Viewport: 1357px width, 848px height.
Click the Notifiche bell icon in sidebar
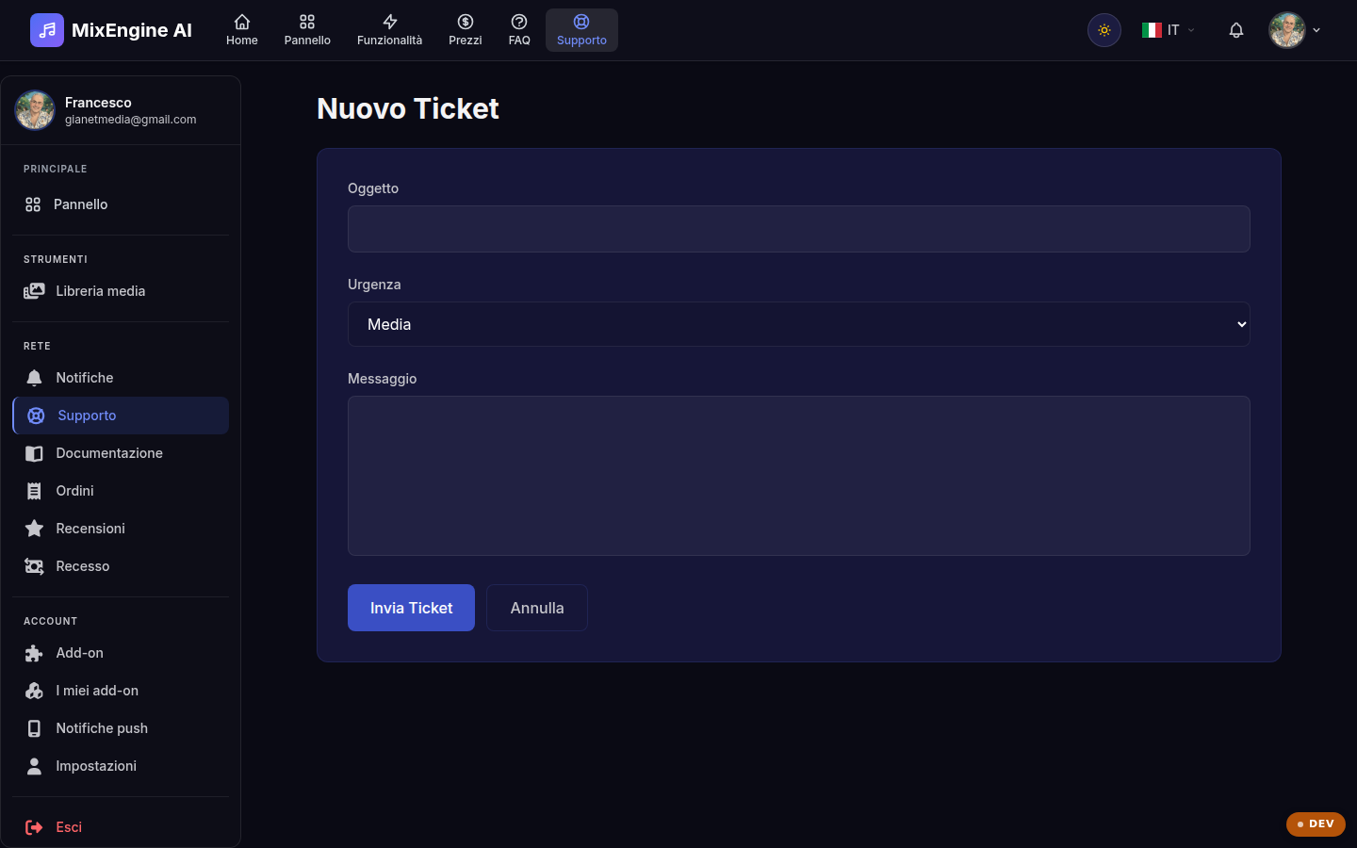(34, 378)
